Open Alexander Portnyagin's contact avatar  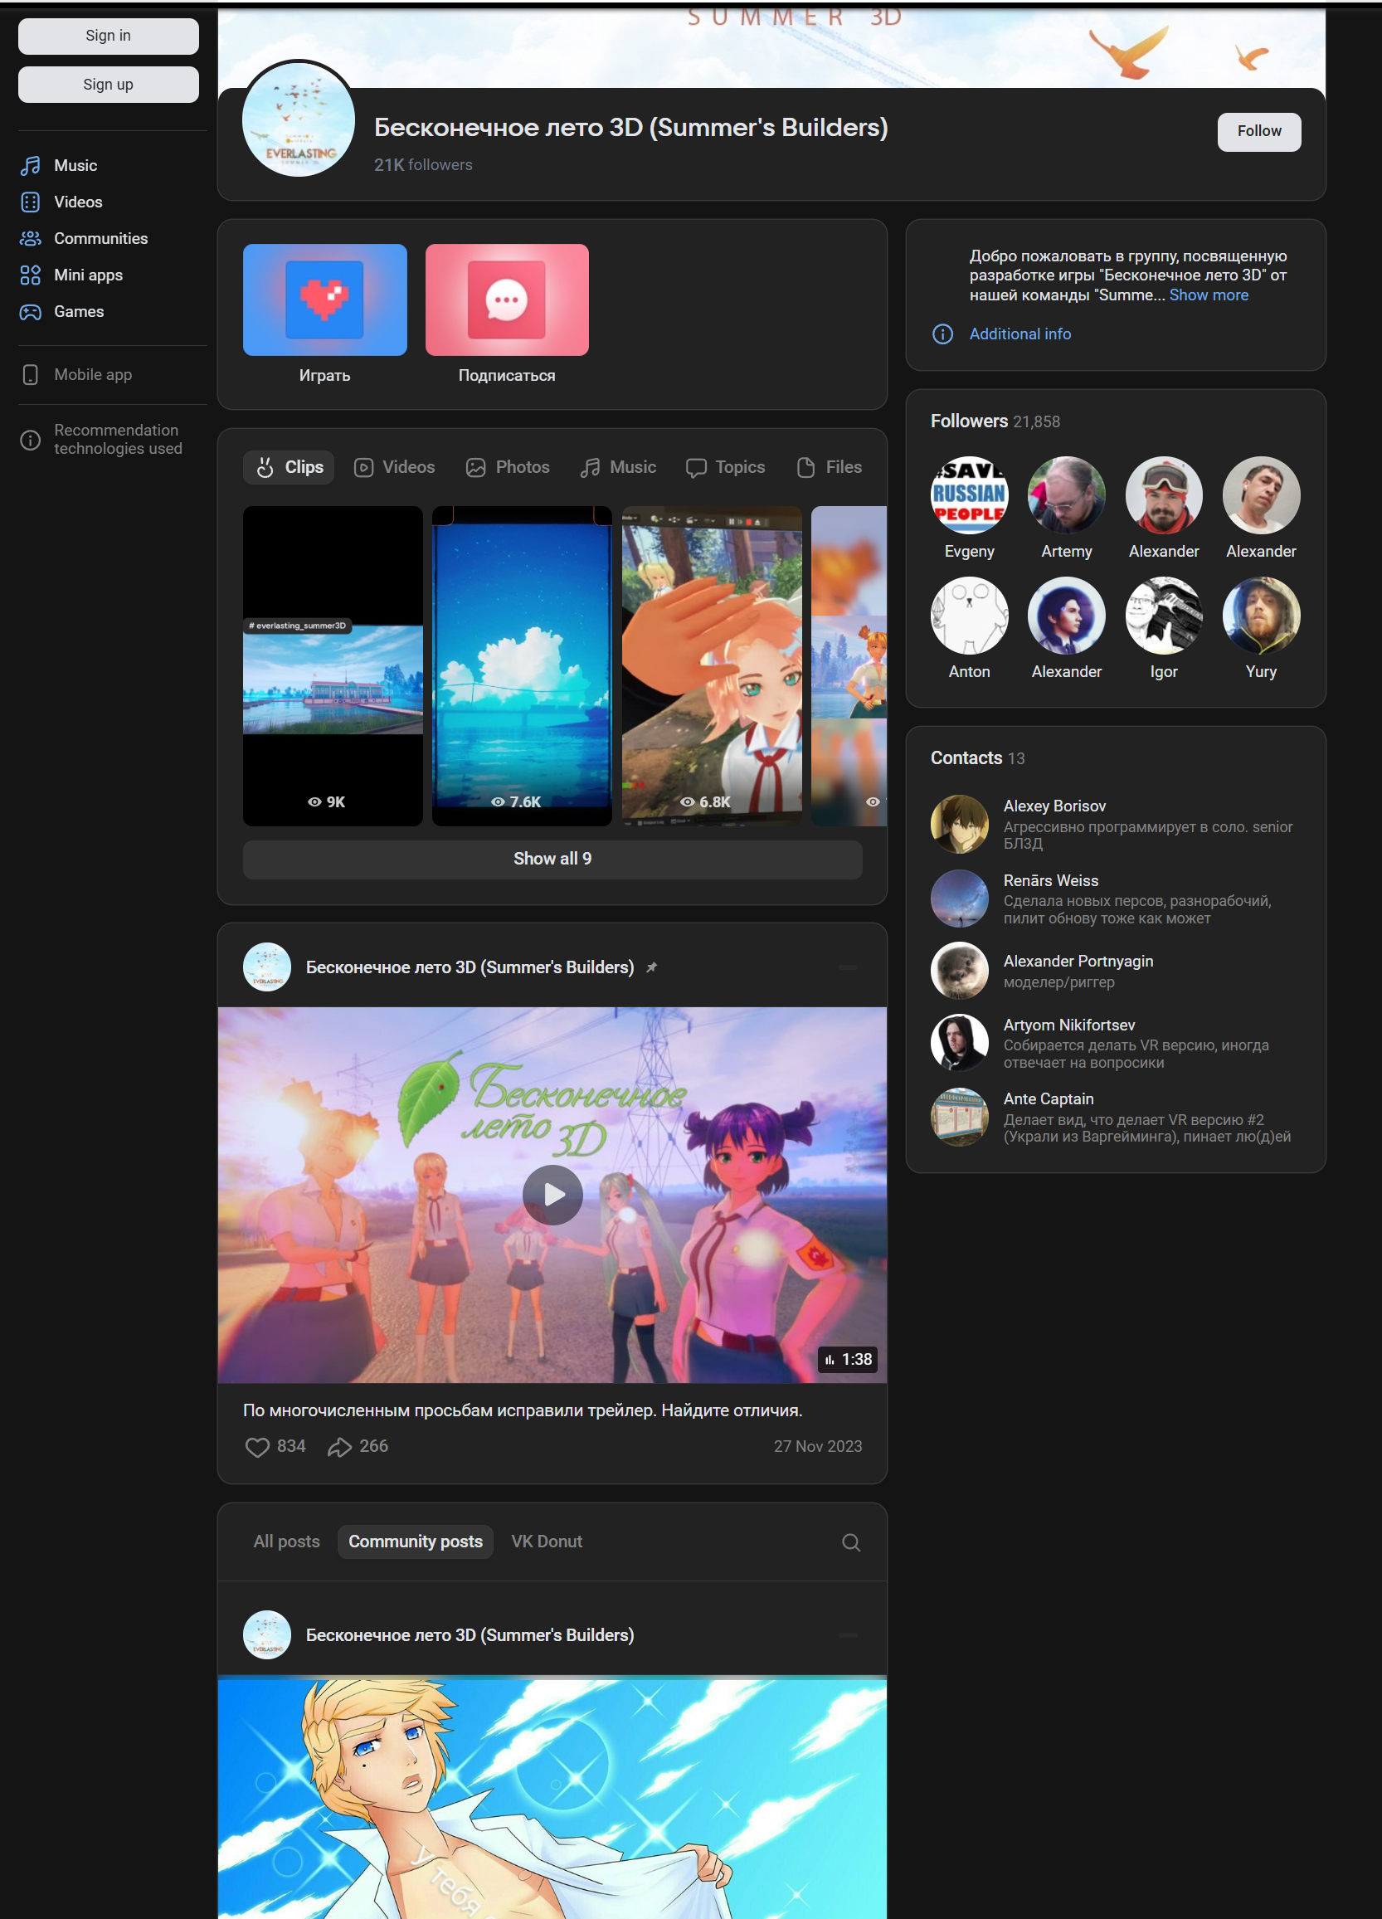coord(959,971)
